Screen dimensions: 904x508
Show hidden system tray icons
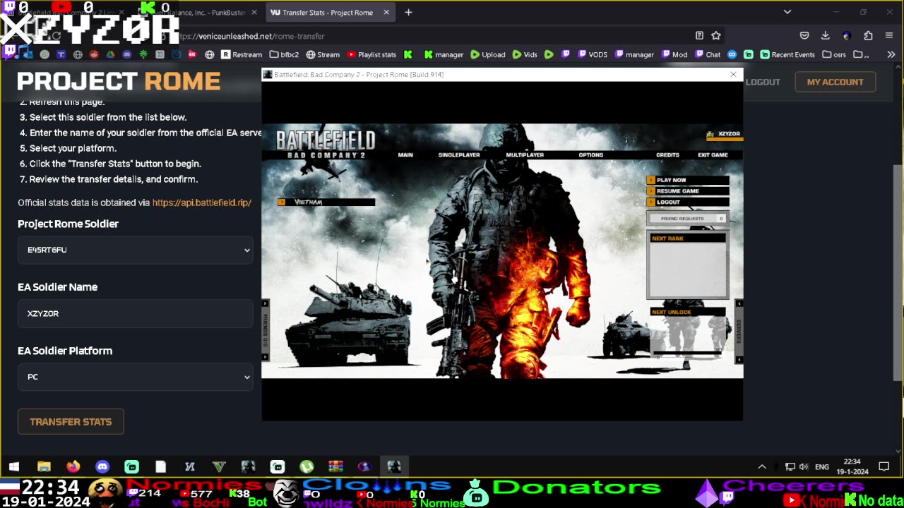click(x=762, y=466)
